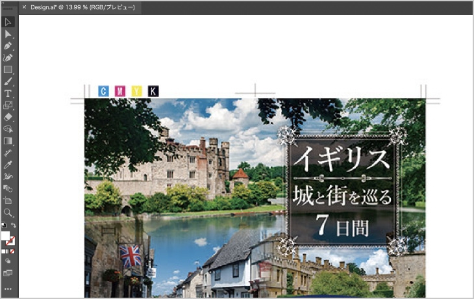Select the Eraser tool
Screen dimensions: 474x299
tap(8, 117)
